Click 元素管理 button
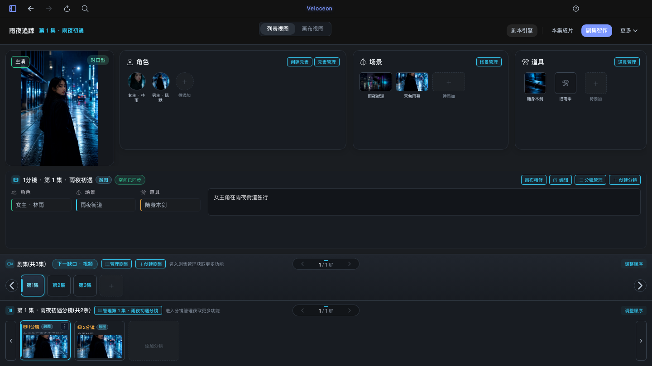The height and width of the screenshot is (366, 652). tap(327, 62)
